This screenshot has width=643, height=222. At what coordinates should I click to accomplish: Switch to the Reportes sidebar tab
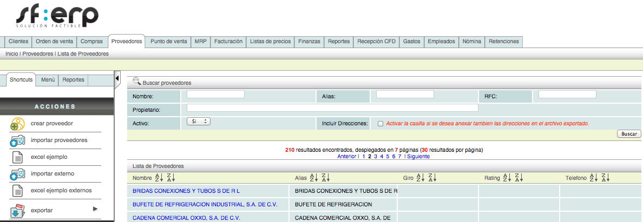(x=73, y=80)
